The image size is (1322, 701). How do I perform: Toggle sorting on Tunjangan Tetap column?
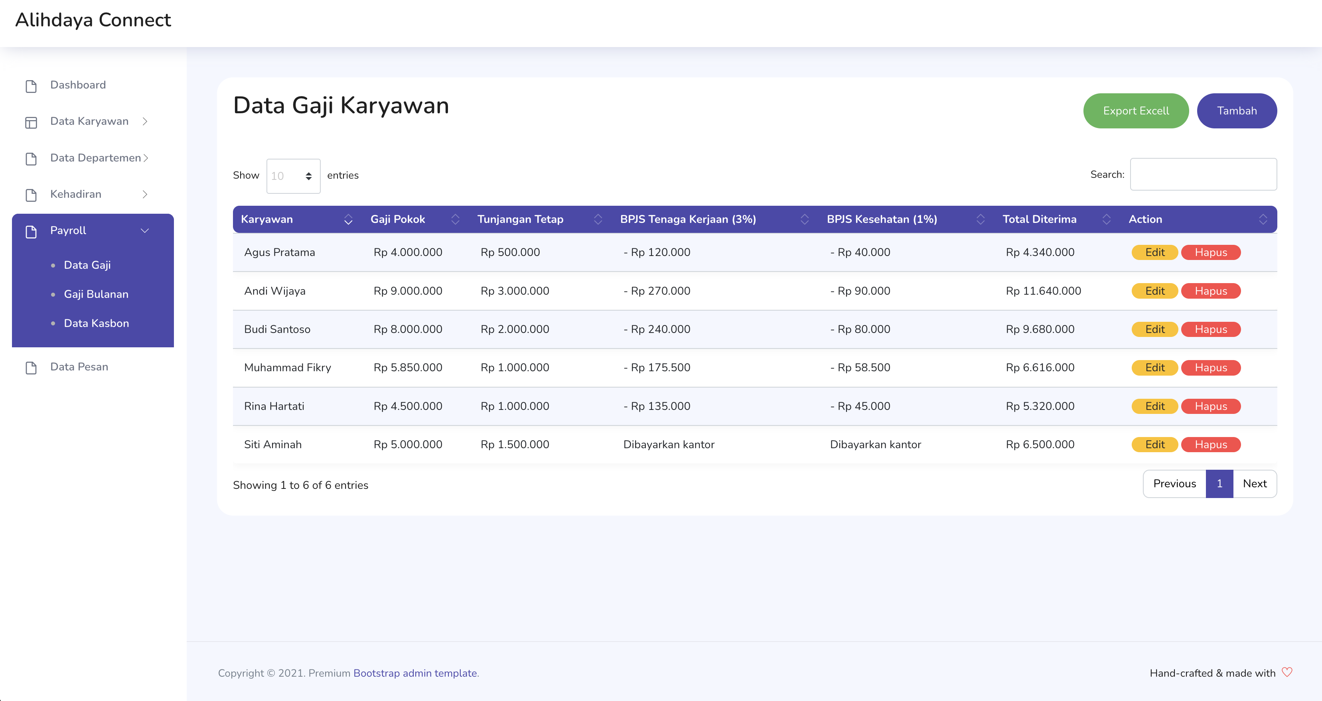click(x=598, y=219)
